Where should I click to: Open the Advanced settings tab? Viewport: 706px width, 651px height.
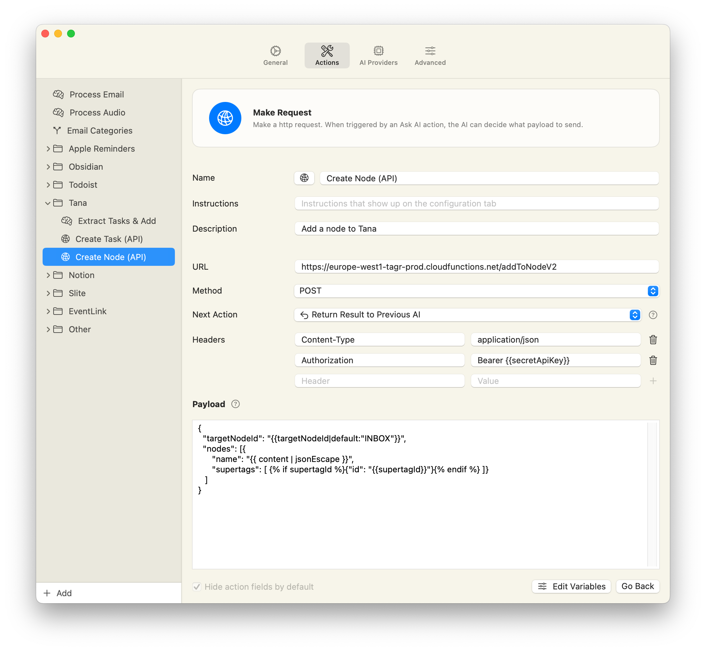click(430, 56)
